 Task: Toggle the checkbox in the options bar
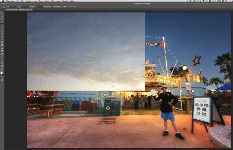(70, 7)
